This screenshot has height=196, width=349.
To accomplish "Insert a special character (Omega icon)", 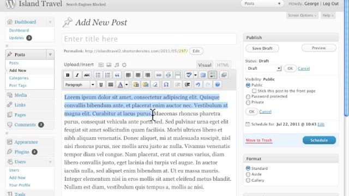I will point(166,85).
